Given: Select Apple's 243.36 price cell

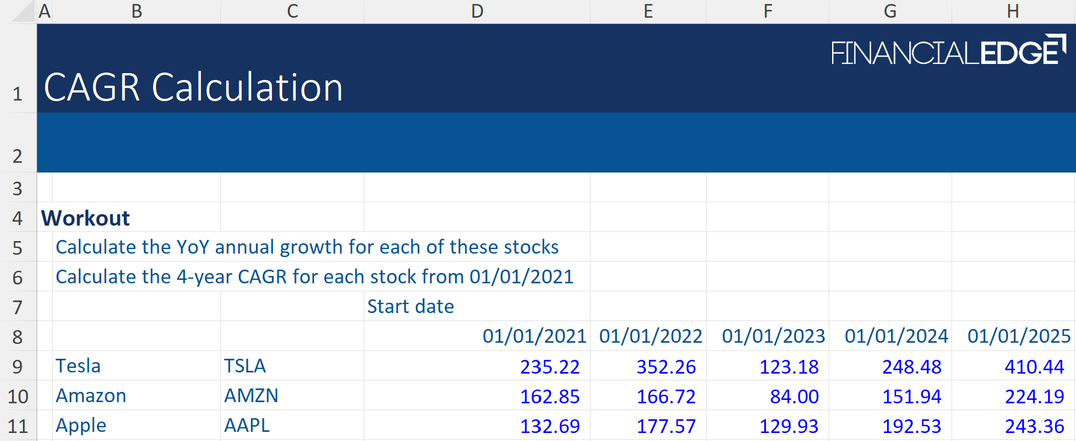Looking at the screenshot, I should (1034, 426).
